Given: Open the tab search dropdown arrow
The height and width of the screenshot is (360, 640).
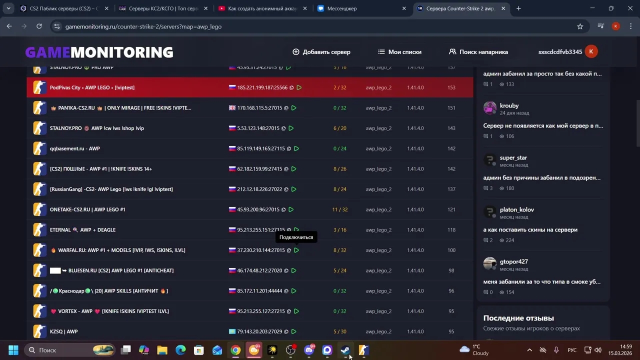Looking at the screenshot, I should click(8, 8).
